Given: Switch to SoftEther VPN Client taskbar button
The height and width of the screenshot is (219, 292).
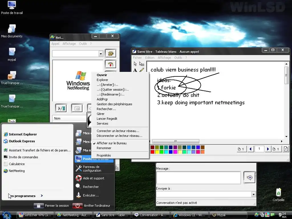Looking at the screenshot, I should click(x=35, y=215).
